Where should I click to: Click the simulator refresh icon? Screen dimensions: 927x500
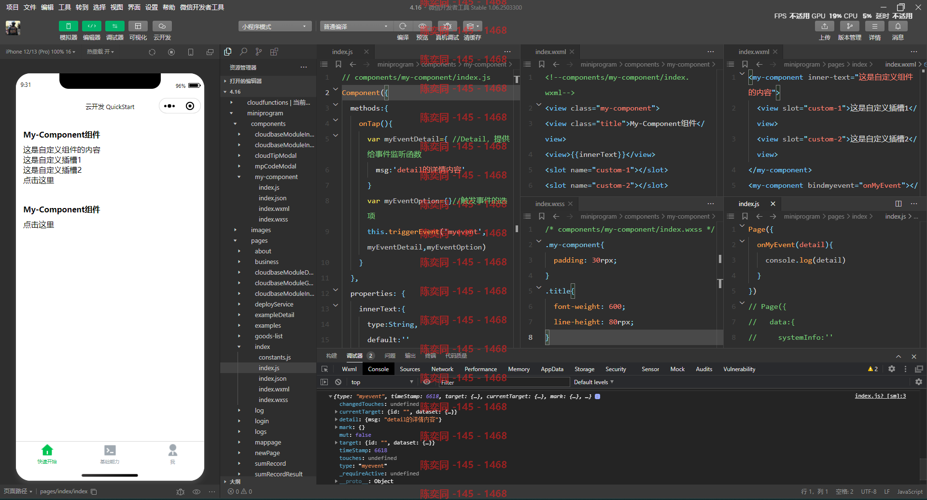(x=152, y=52)
